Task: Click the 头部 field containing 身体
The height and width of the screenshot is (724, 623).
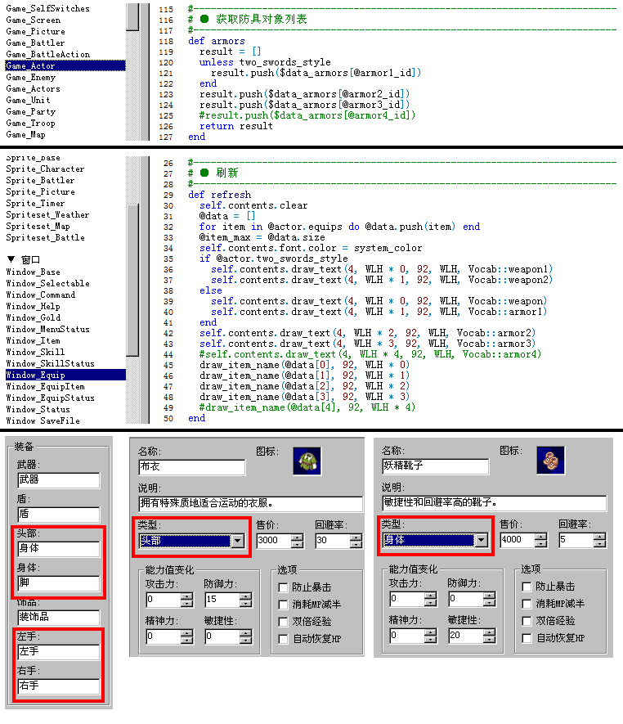Action: click(x=59, y=549)
